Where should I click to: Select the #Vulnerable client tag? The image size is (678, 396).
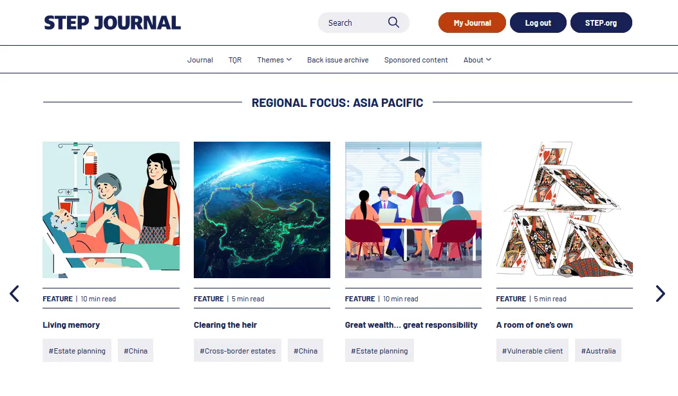coord(532,351)
